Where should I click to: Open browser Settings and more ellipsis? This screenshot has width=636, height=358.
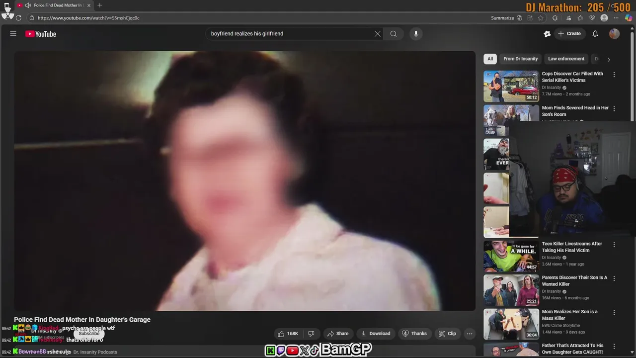(616, 18)
